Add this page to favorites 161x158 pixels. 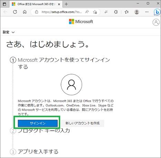click(x=95, y=12)
